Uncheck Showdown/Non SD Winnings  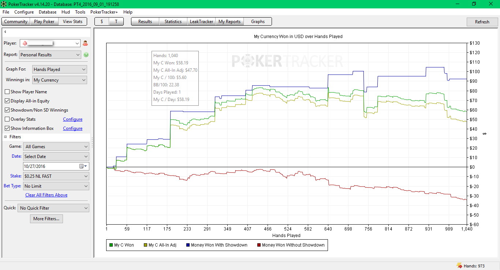(x=7, y=110)
